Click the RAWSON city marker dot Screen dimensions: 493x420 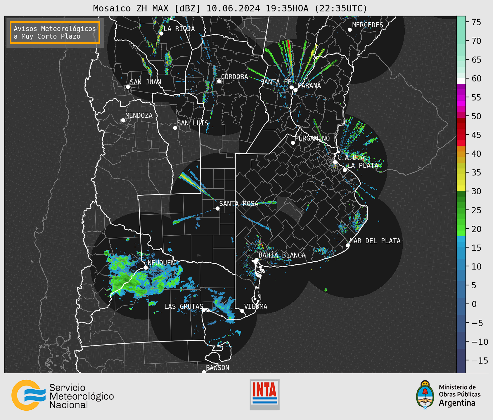pos(204,372)
